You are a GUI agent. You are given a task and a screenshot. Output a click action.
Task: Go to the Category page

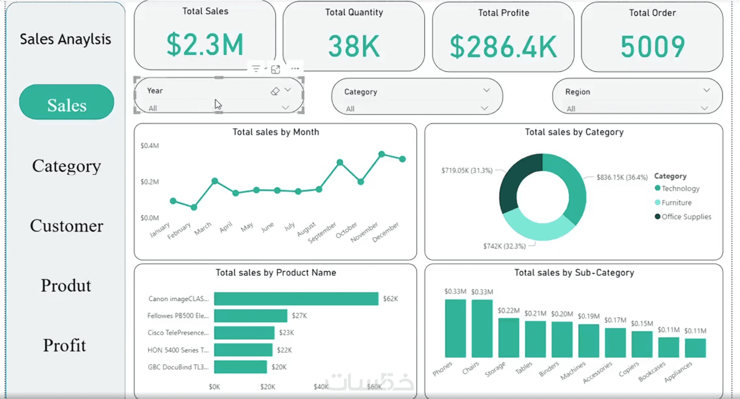pos(67,166)
